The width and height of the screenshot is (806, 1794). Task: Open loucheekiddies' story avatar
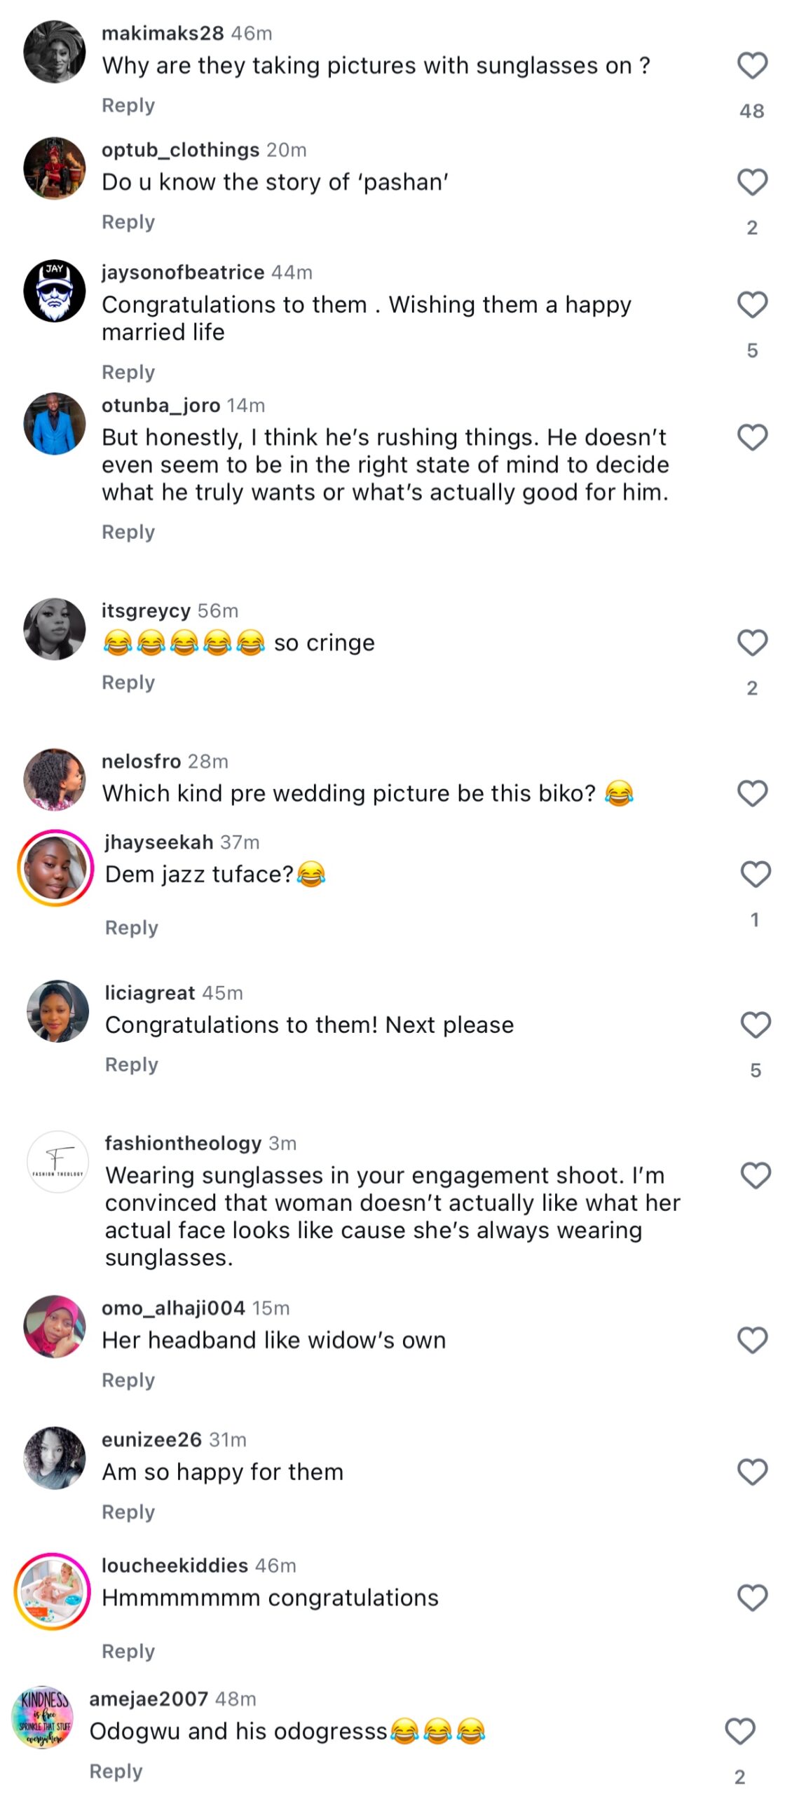[53, 1591]
